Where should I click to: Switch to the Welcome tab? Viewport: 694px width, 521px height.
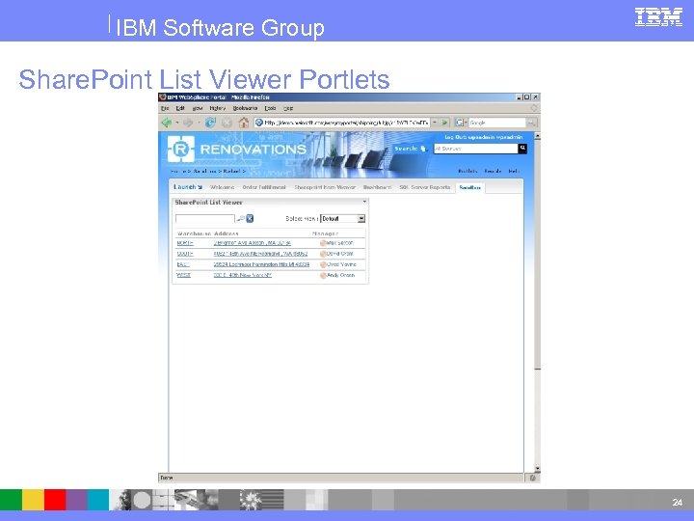coord(223,187)
